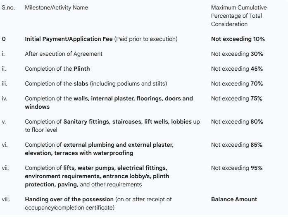The width and height of the screenshot is (288, 217).
Task: Click the Completion of the Plinth row
Action: 57,69
